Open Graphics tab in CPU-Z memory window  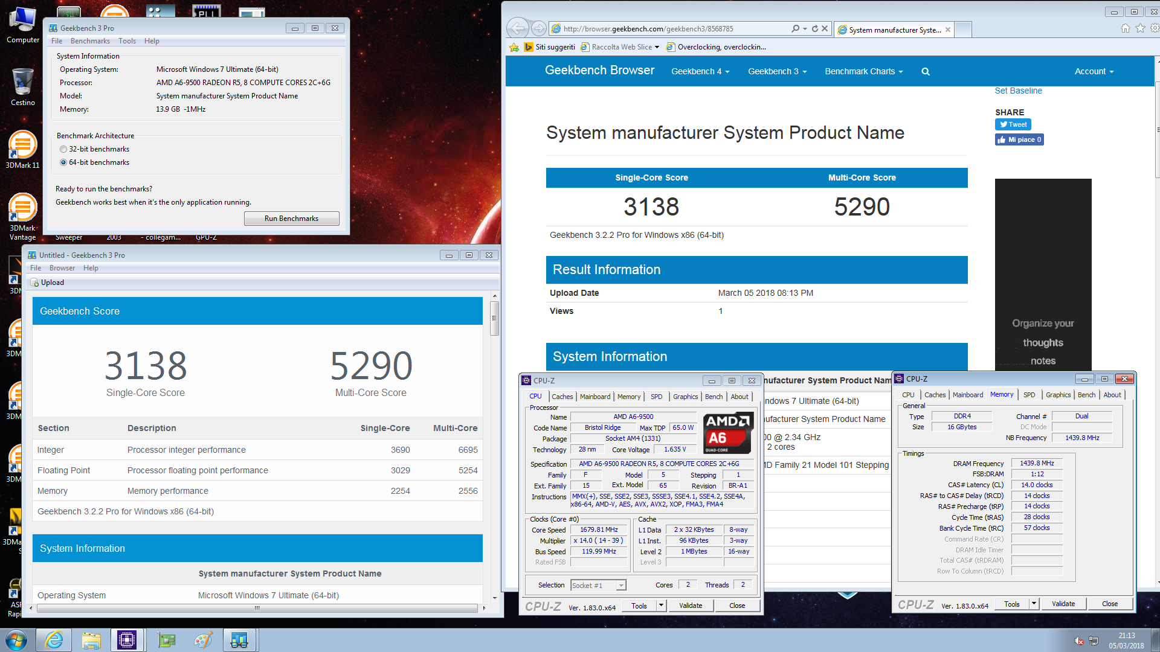click(1058, 395)
